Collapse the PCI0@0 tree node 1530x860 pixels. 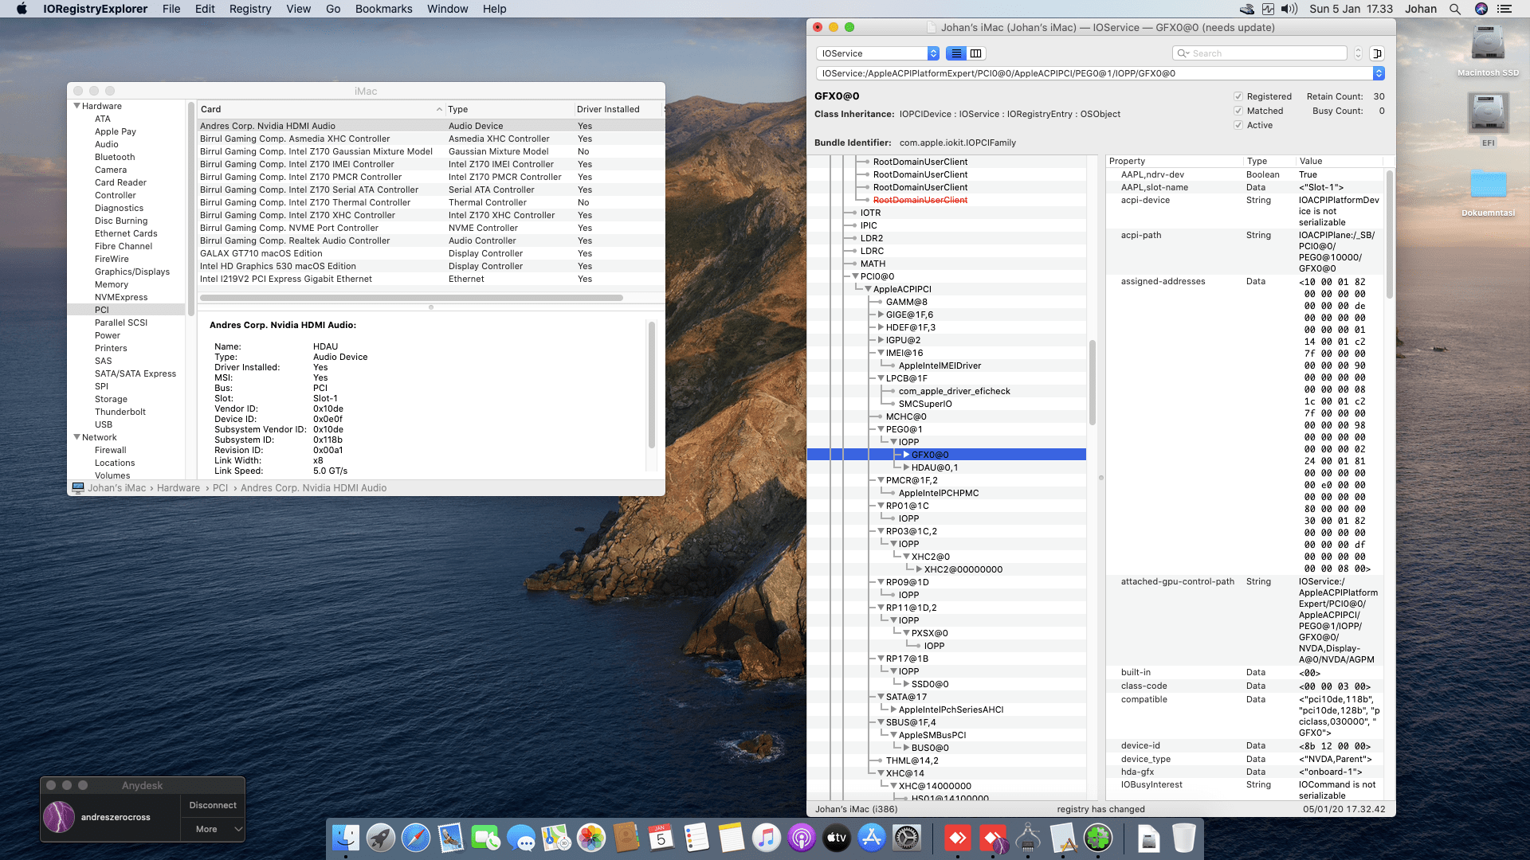click(x=855, y=276)
